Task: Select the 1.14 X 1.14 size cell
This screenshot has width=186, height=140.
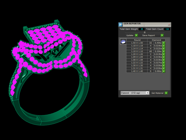Action: (x=137, y=49)
